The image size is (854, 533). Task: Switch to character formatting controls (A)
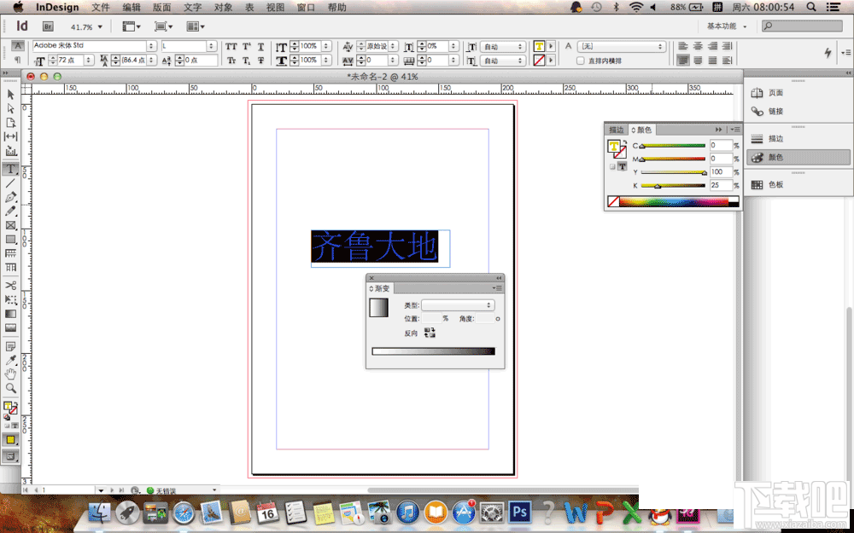pyautogui.click(x=18, y=46)
